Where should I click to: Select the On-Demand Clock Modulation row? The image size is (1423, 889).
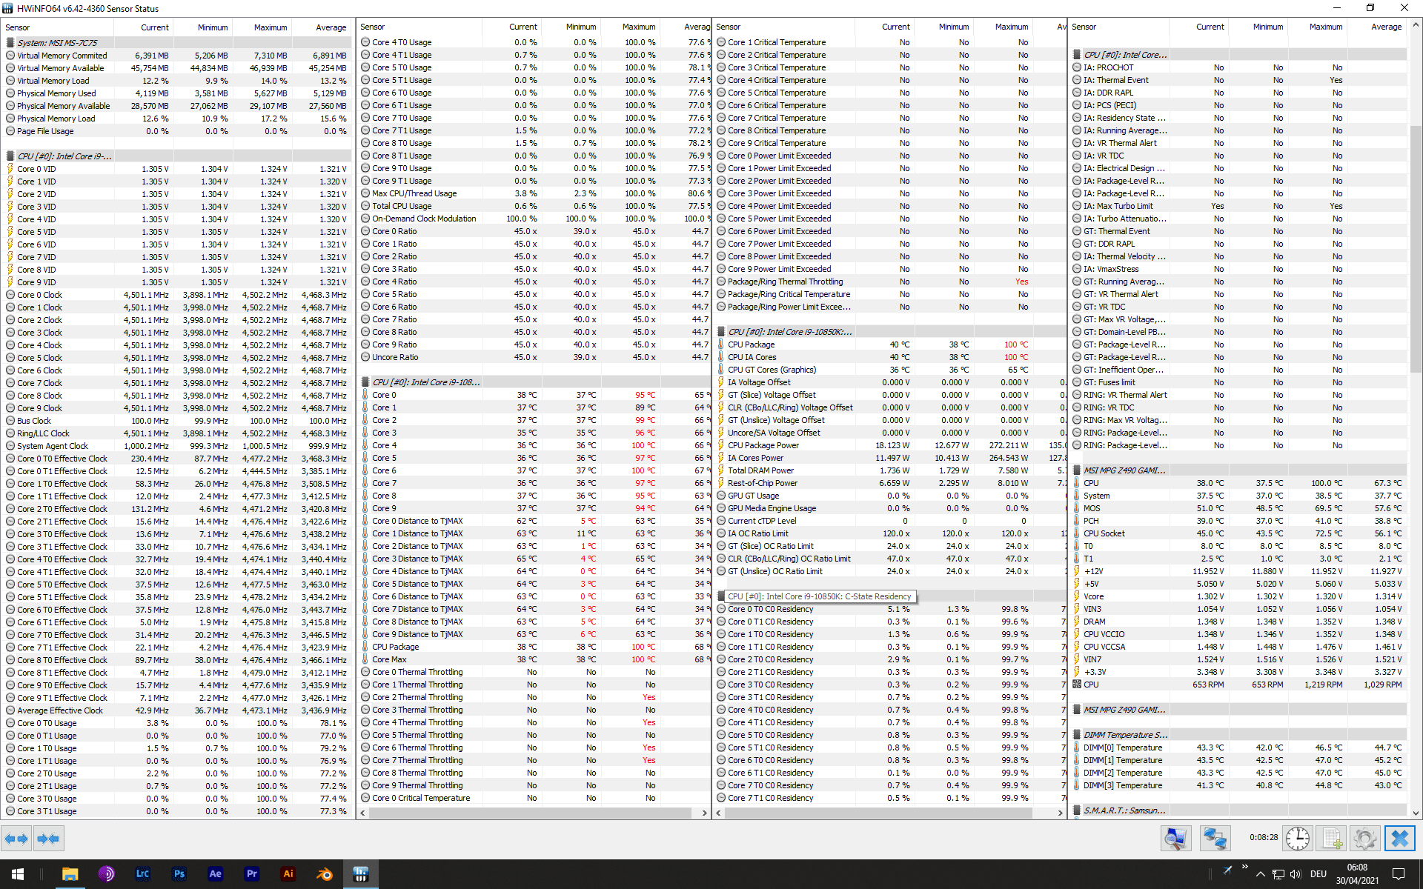tap(534, 219)
